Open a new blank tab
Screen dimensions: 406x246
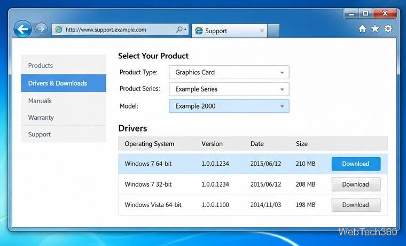click(274, 31)
